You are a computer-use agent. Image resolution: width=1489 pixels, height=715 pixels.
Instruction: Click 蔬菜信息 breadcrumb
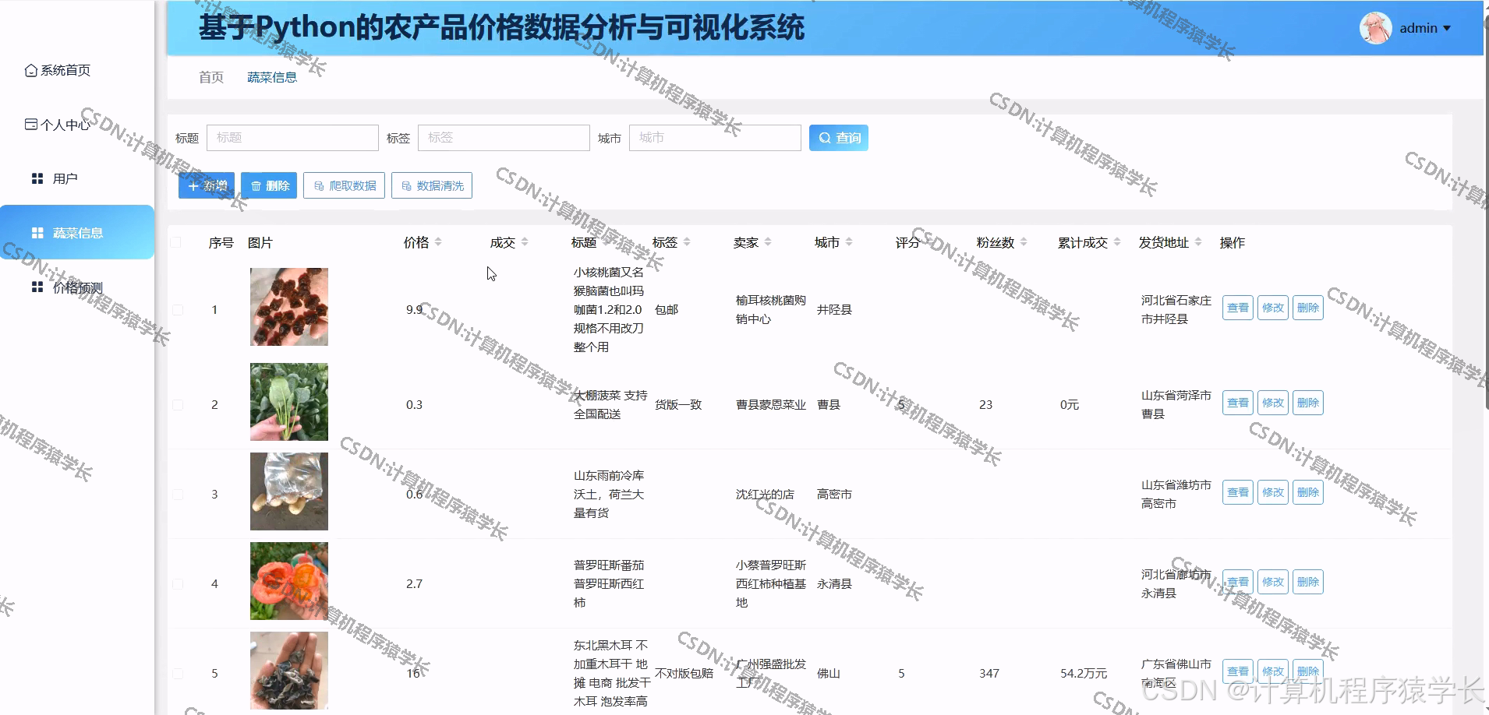[x=272, y=77]
